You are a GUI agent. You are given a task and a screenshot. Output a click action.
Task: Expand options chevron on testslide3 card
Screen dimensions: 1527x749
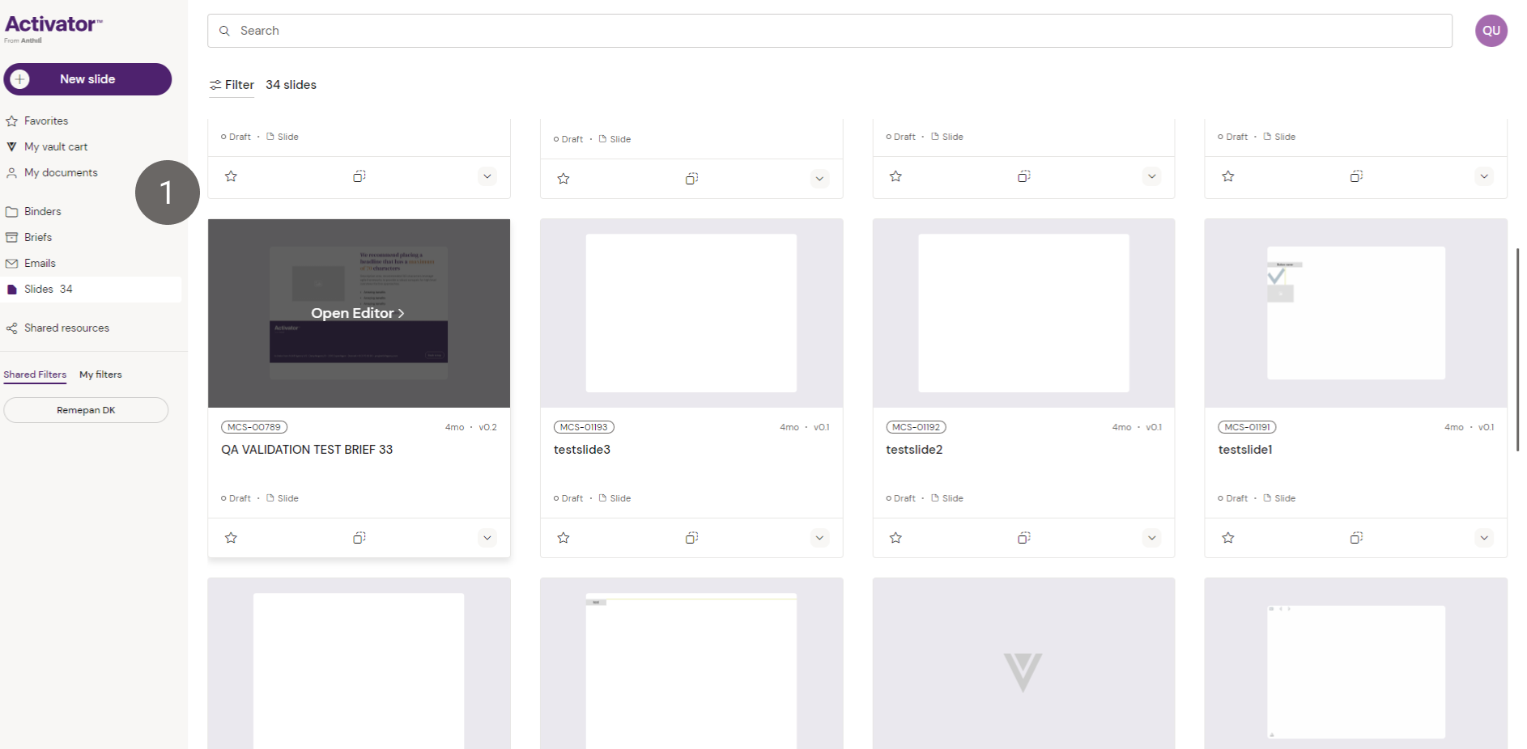click(x=819, y=538)
